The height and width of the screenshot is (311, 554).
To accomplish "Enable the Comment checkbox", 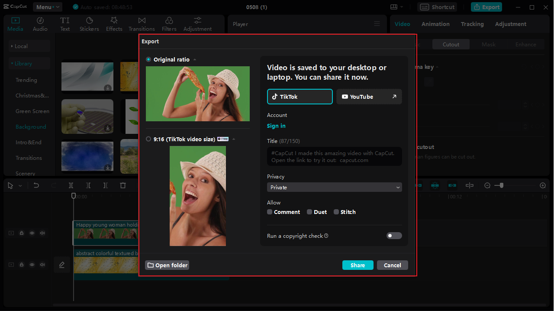I will (270, 212).
